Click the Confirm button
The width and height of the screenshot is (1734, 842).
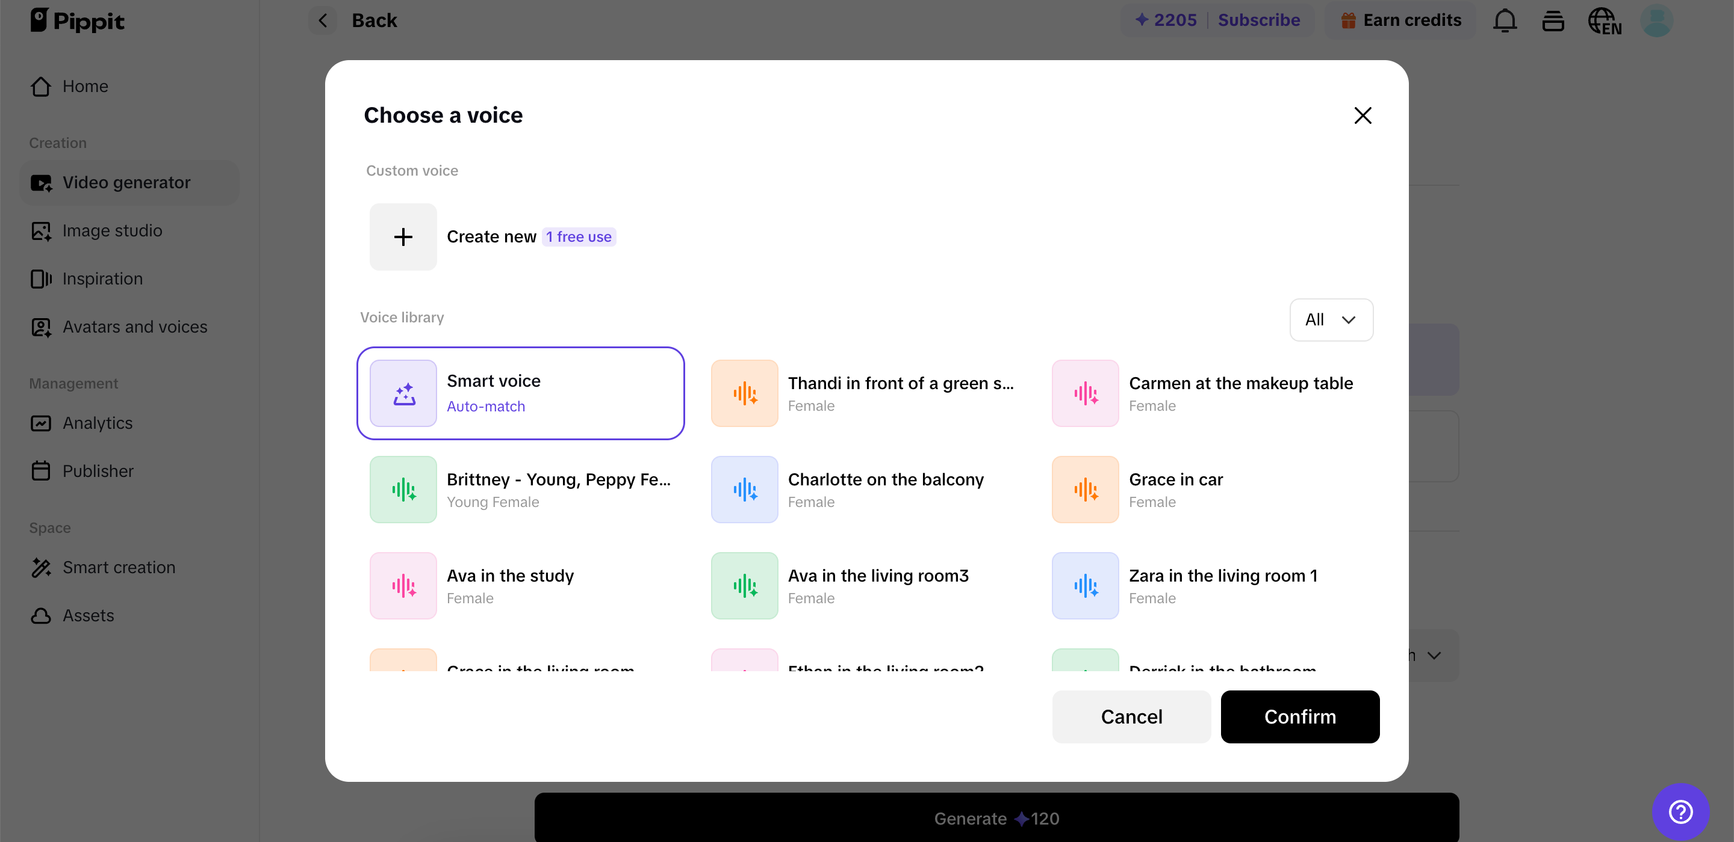click(1300, 716)
